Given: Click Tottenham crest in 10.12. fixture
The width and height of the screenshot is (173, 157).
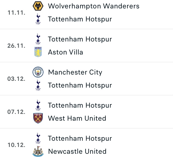Looking at the screenshot, I should click(x=38, y=138).
